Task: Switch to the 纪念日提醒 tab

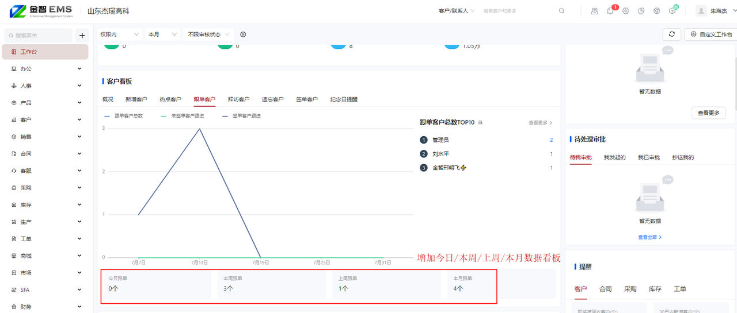Action: pos(344,99)
